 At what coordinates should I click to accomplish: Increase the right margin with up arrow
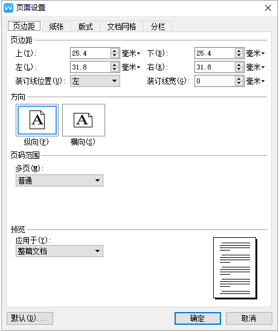click(x=239, y=65)
